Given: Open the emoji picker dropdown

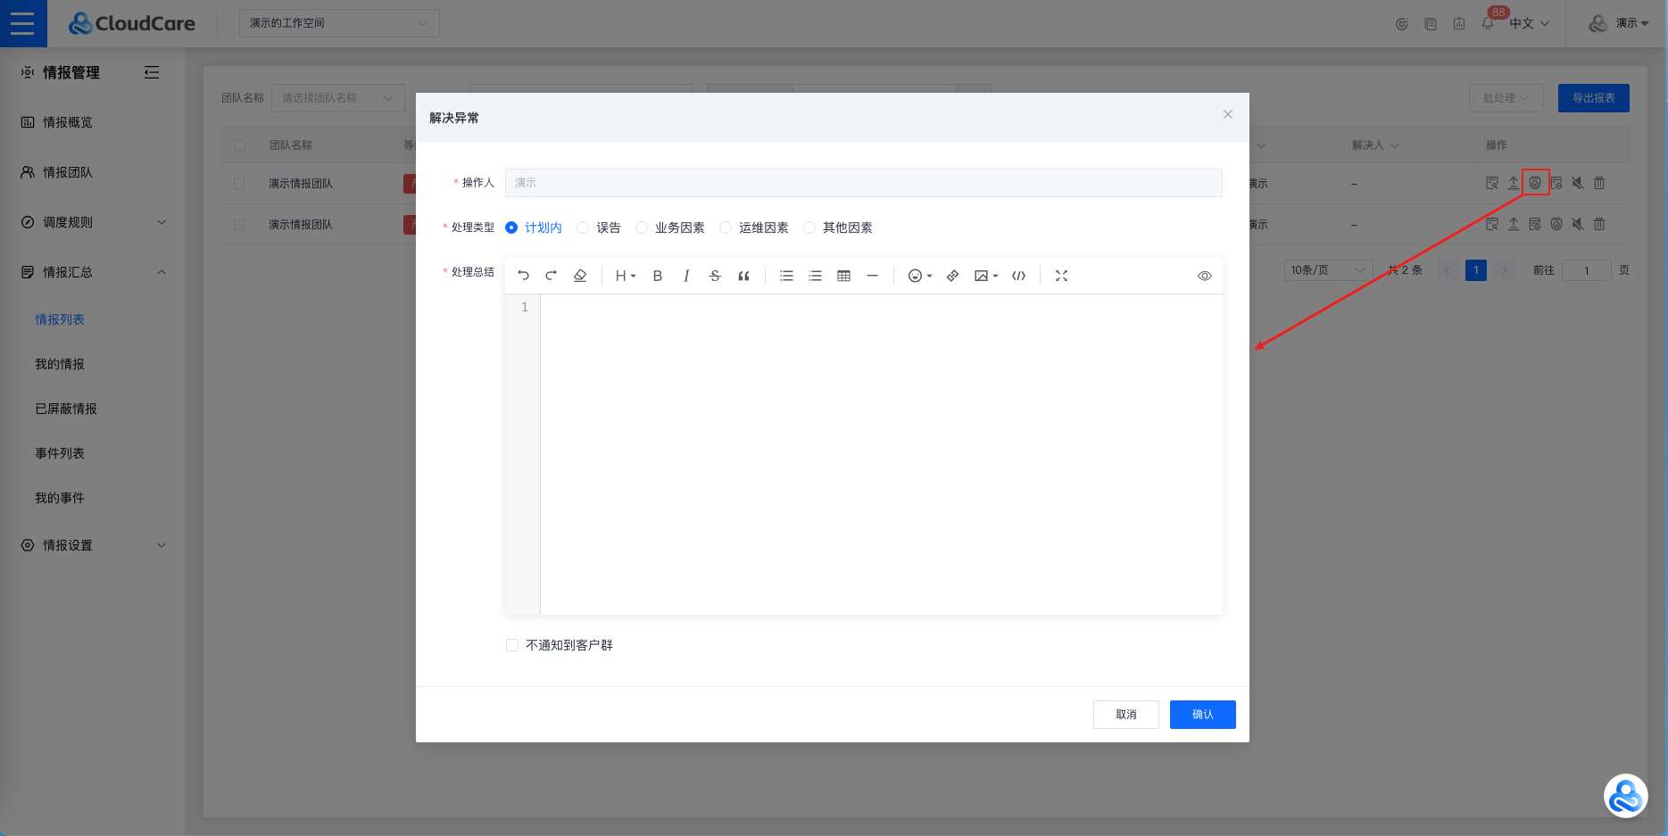Looking at the screenshot, I should coord(919,276).
